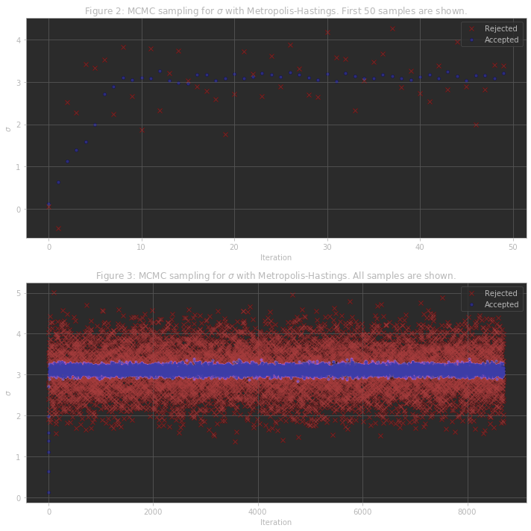
Task: Click the Iteration axis label under Figure 3
Action: tap(276, 522)
